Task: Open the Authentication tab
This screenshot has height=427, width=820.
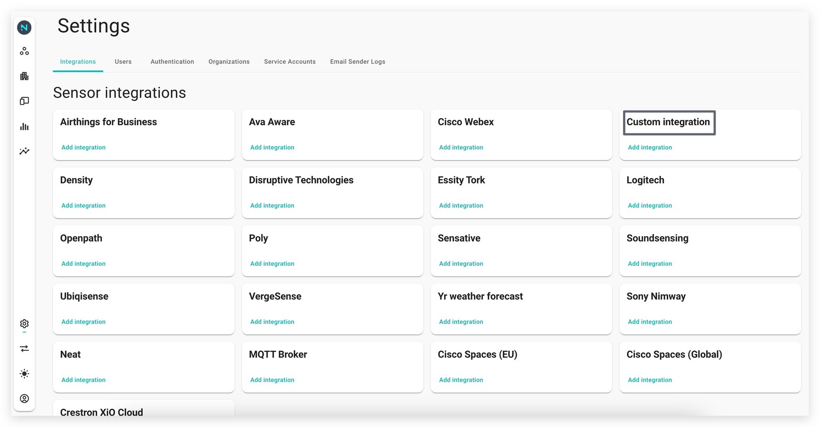Action: (172, 61)
